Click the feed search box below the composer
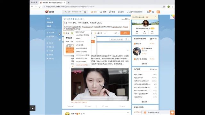 coord(117,39)
